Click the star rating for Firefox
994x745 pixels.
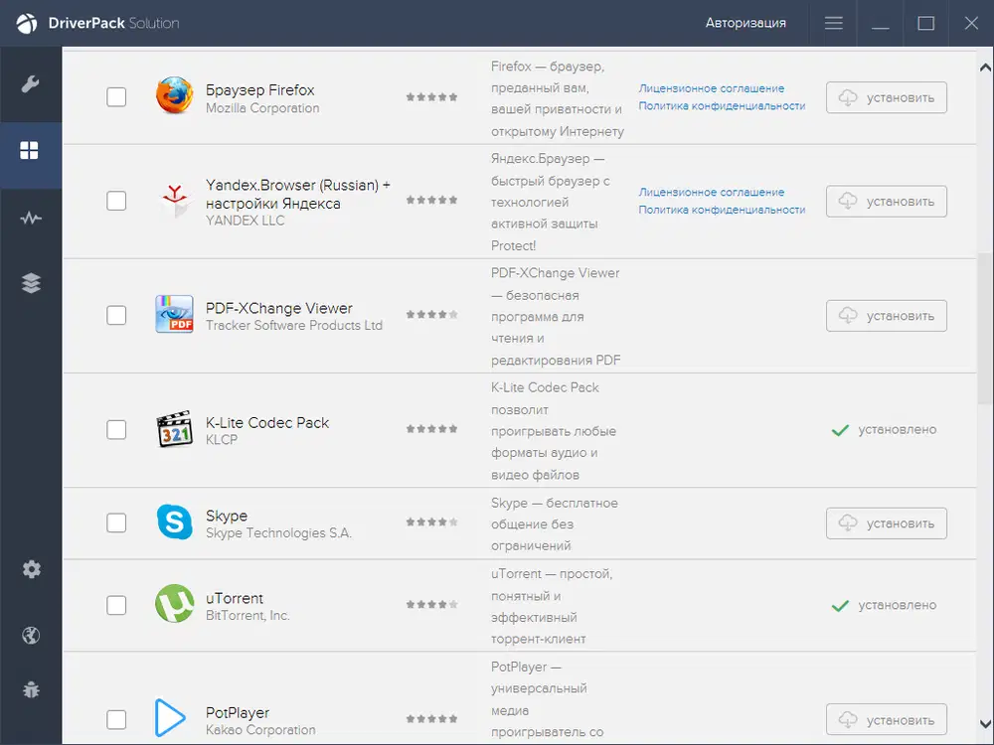pyautogui.click(x=431, y=97)
